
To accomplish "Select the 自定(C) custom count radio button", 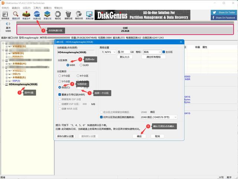I will [59, 87].
